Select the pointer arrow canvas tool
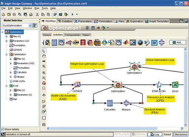This screenshot has height=137, width=189. point(44,51)
